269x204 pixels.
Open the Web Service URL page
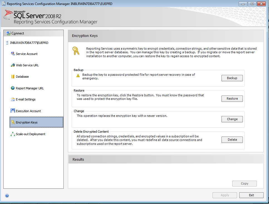(x=27, y=65)
